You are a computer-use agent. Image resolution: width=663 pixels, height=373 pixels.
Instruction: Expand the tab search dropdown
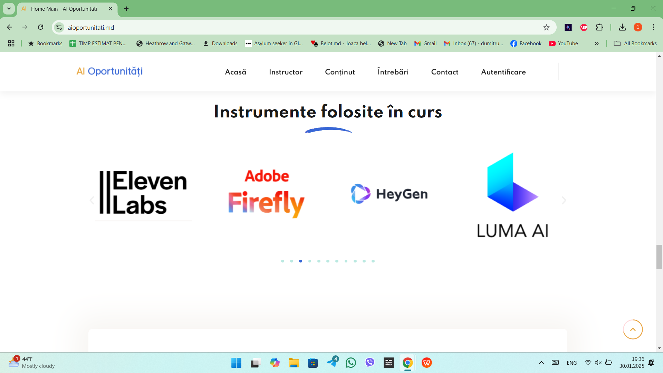(9, 9)
